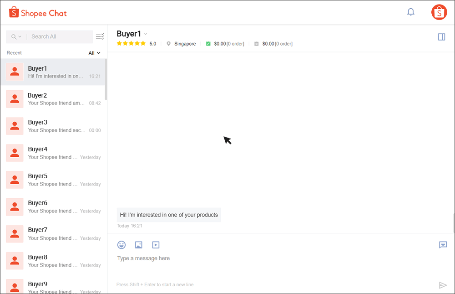The width and height of the screenshot is (455, 294).
Task: Open notifications via the bell icon
Action: point(410,12)
